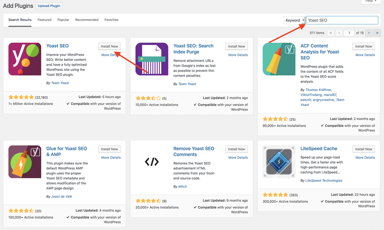The width and height of the screenshot is (384, 230).
Task: Open the Featured plugins tab
Action: [x=44, y=20]
